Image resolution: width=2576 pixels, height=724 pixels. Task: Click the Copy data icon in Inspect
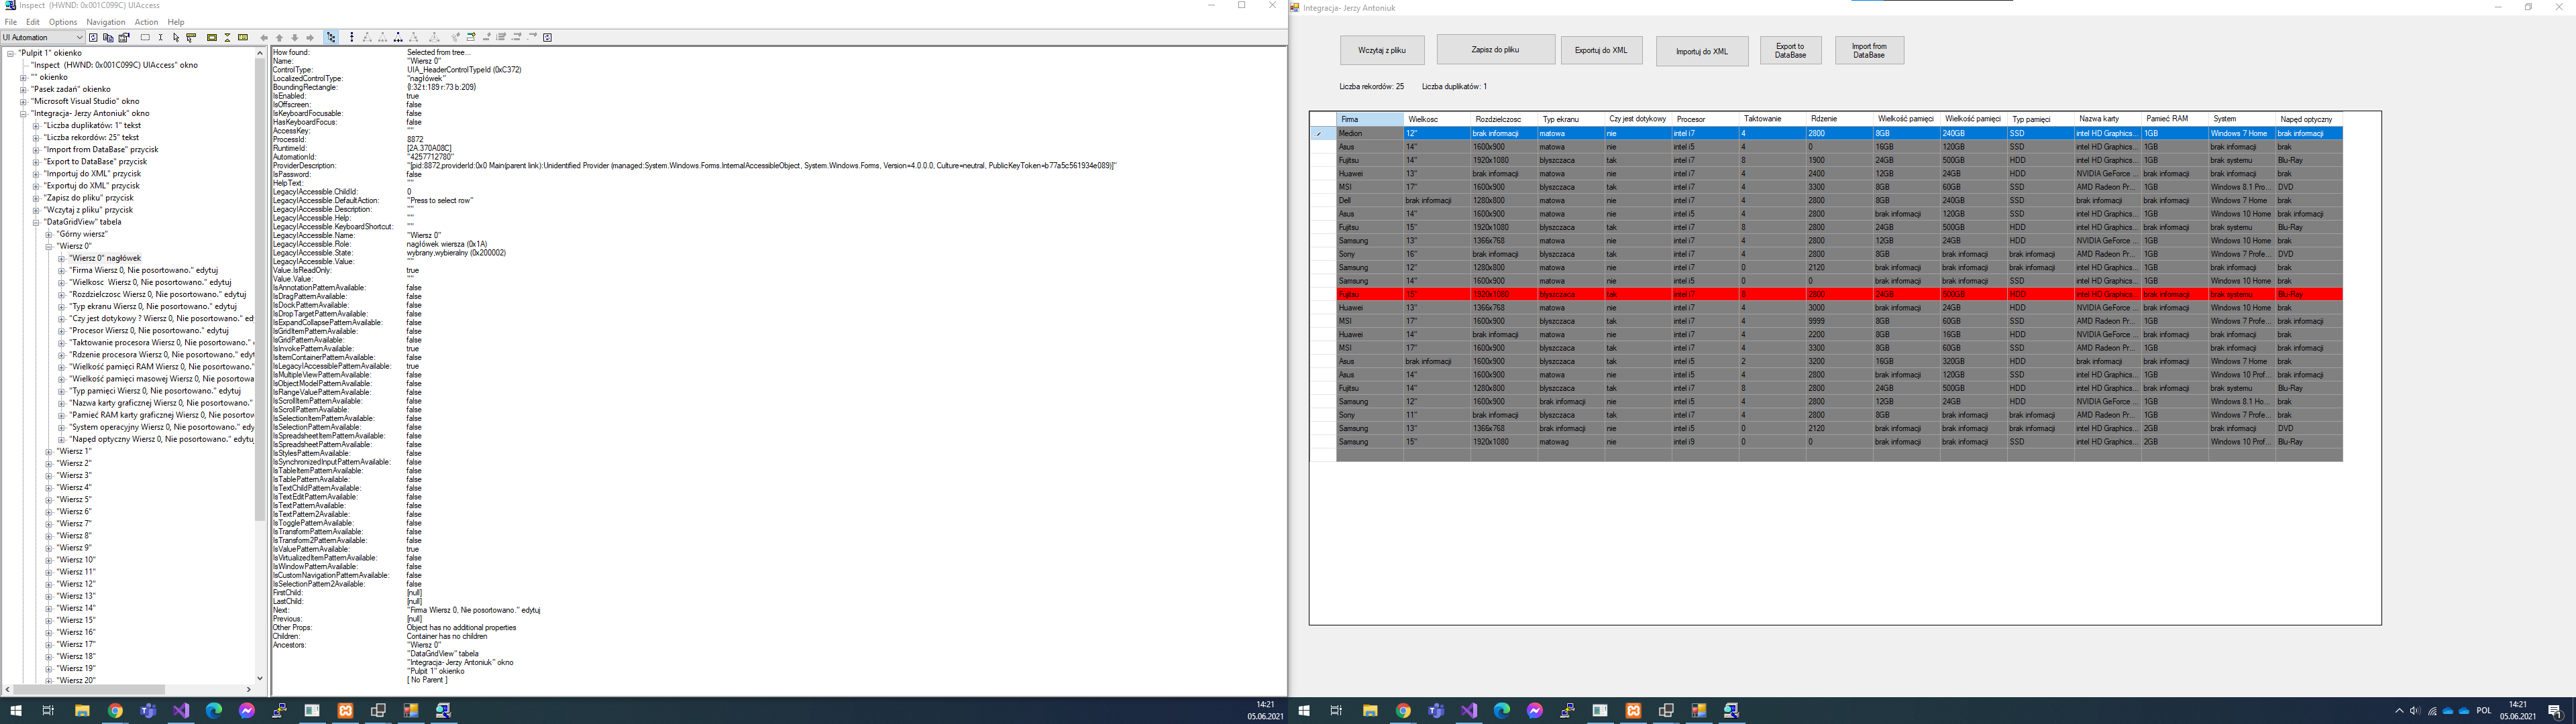tap(109, 38)
